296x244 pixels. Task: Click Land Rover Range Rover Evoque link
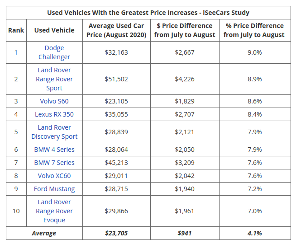click(x=54, y=211)
